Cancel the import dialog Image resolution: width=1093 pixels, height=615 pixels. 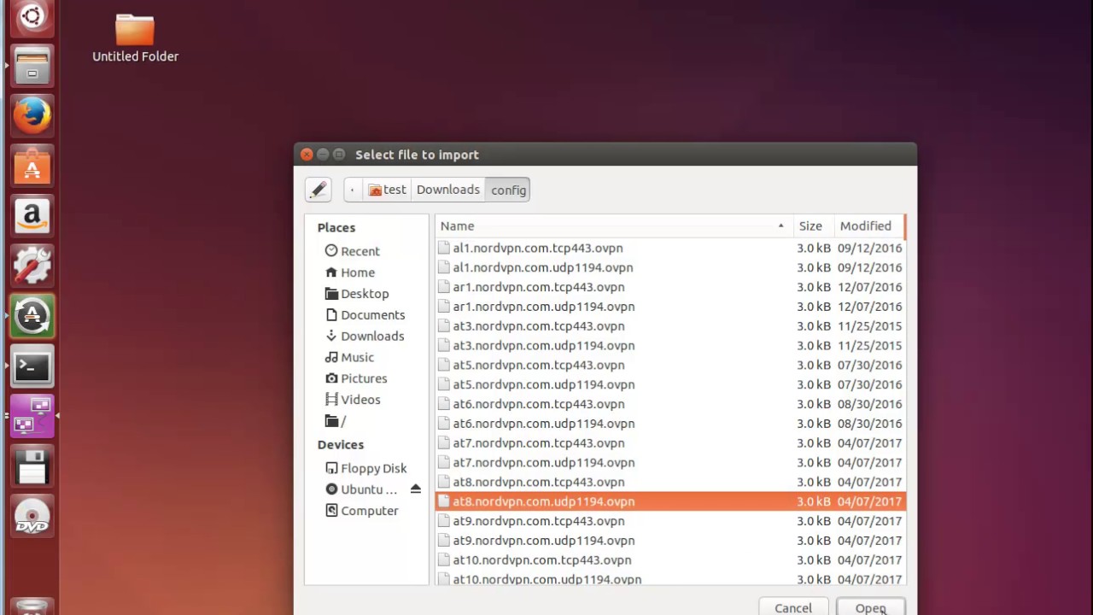click(793, 607)
